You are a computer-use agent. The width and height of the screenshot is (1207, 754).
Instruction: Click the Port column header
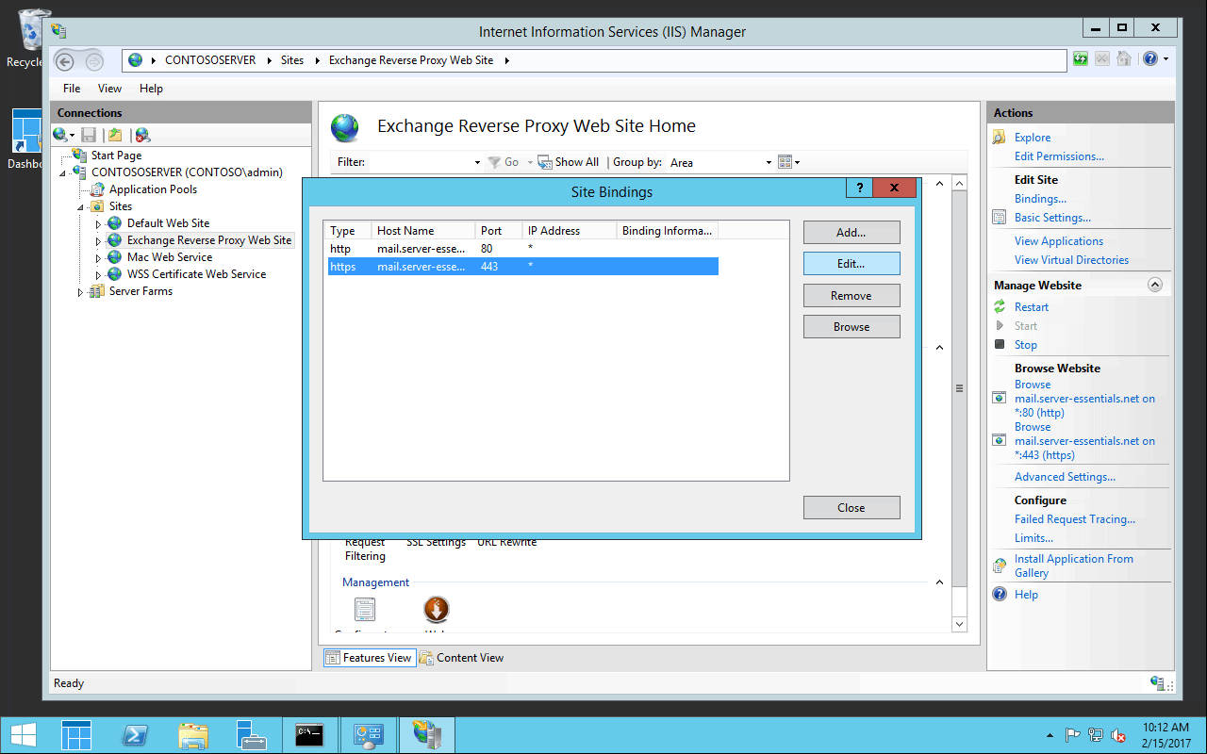pos(499,231)
